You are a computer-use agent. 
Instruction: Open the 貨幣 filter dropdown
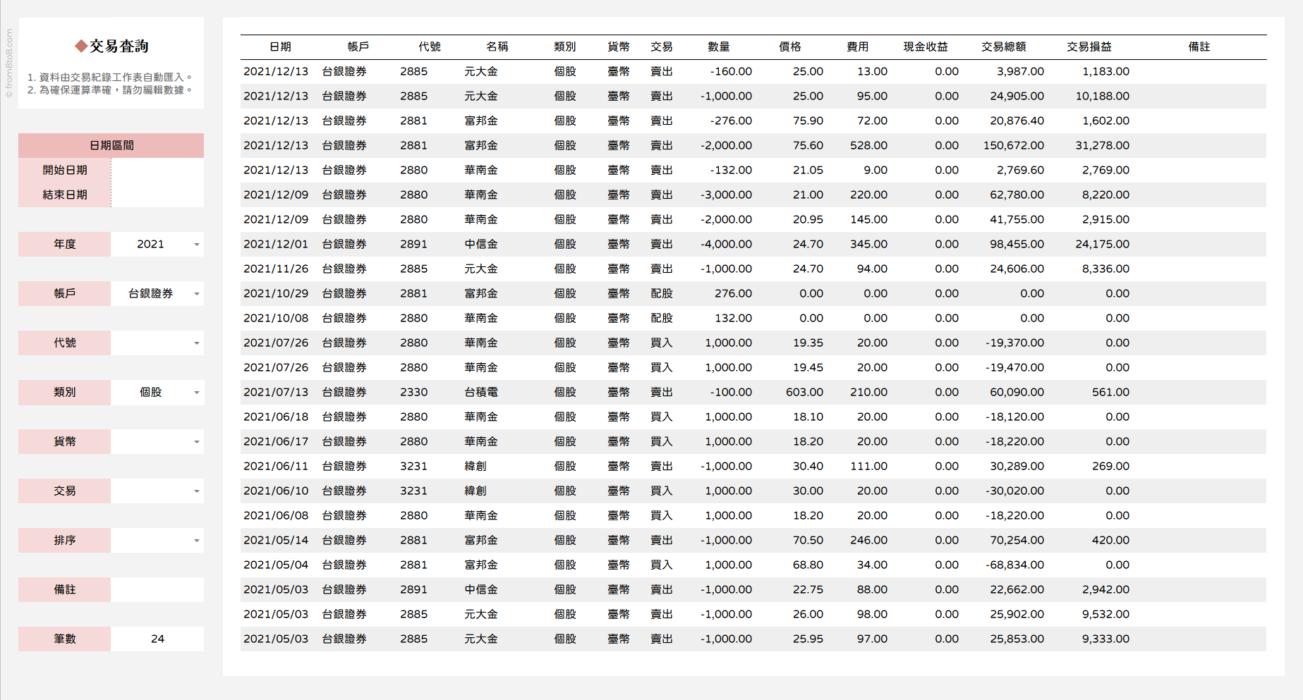click(196, 442)
